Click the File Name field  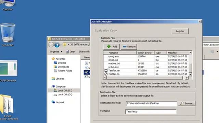[x=151, y=112]
